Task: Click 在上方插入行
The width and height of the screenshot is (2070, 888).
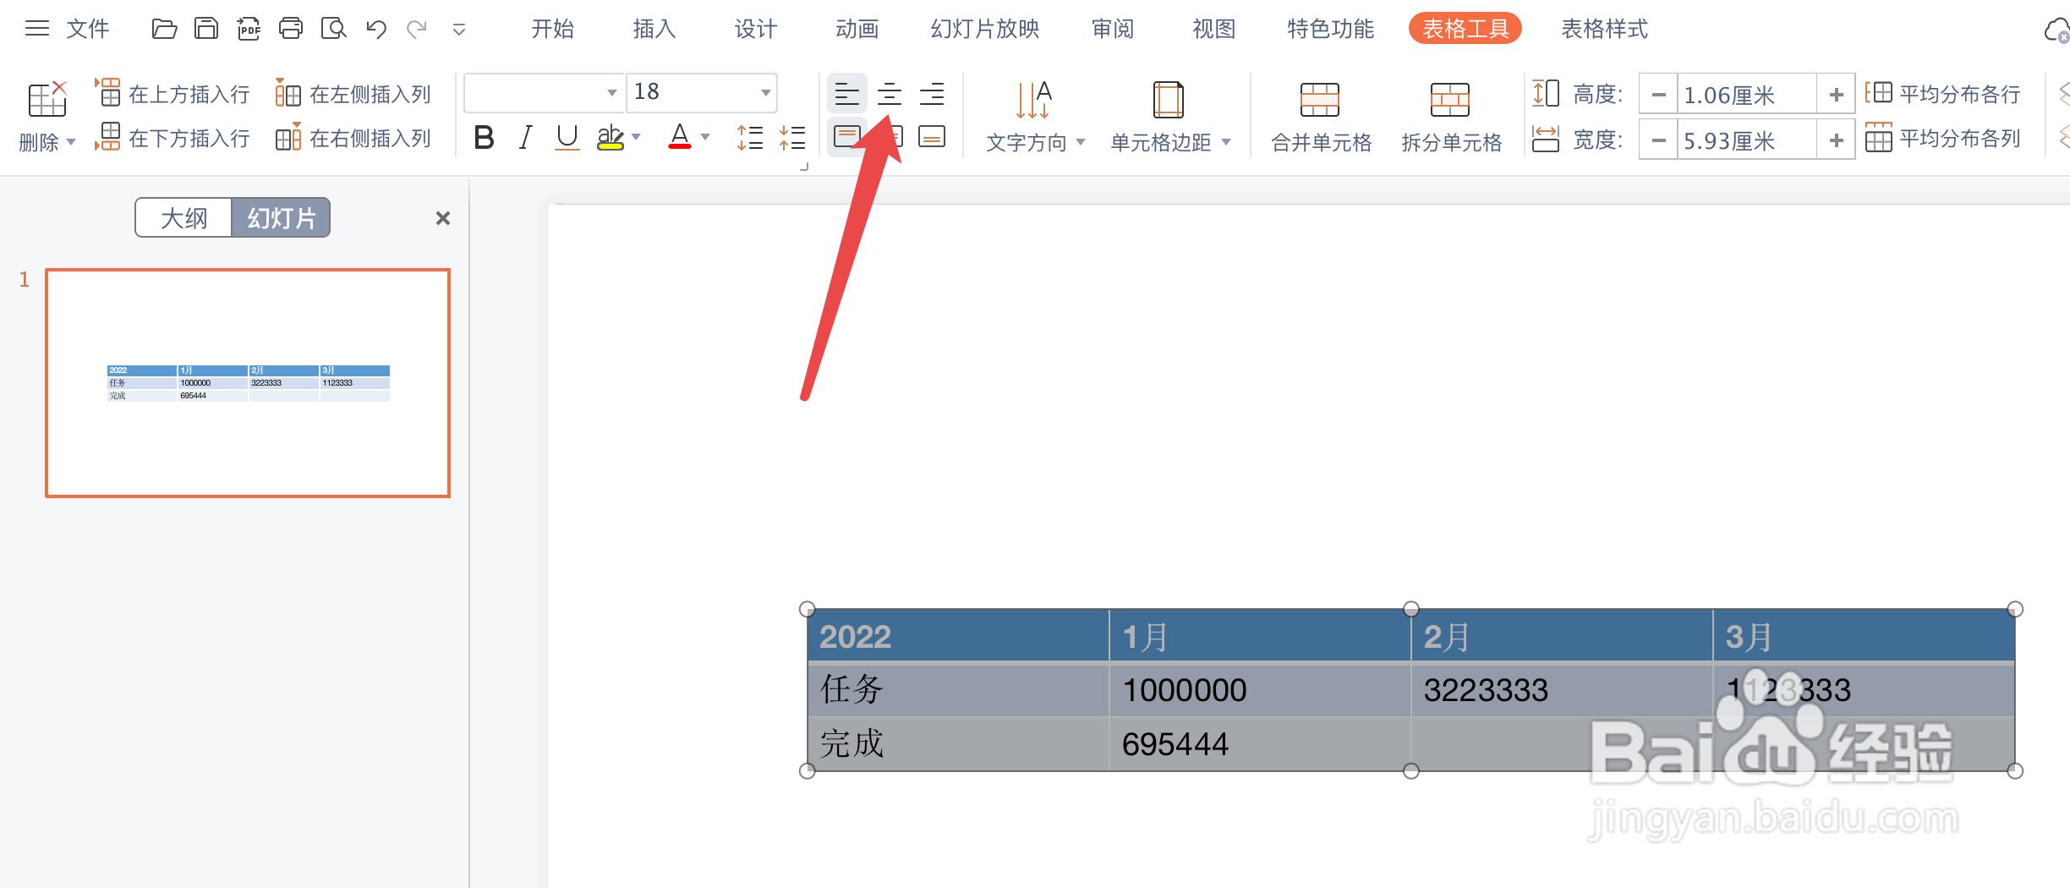Action: [x=172, y=93]
